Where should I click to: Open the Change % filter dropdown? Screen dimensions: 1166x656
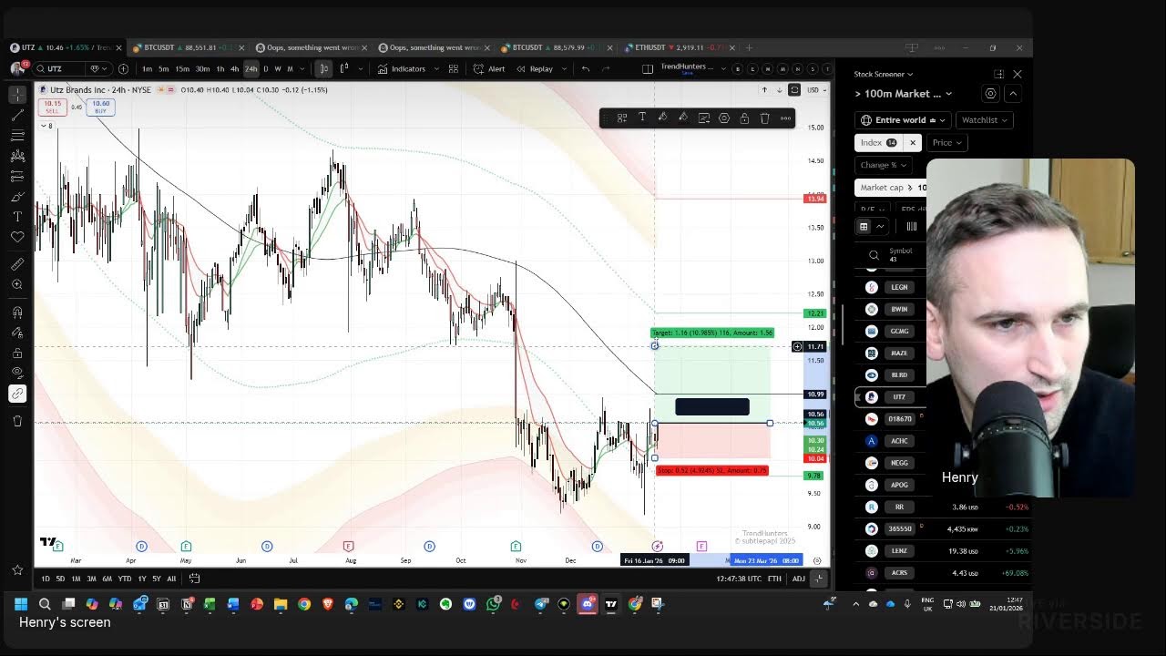(x=883, y=165)
